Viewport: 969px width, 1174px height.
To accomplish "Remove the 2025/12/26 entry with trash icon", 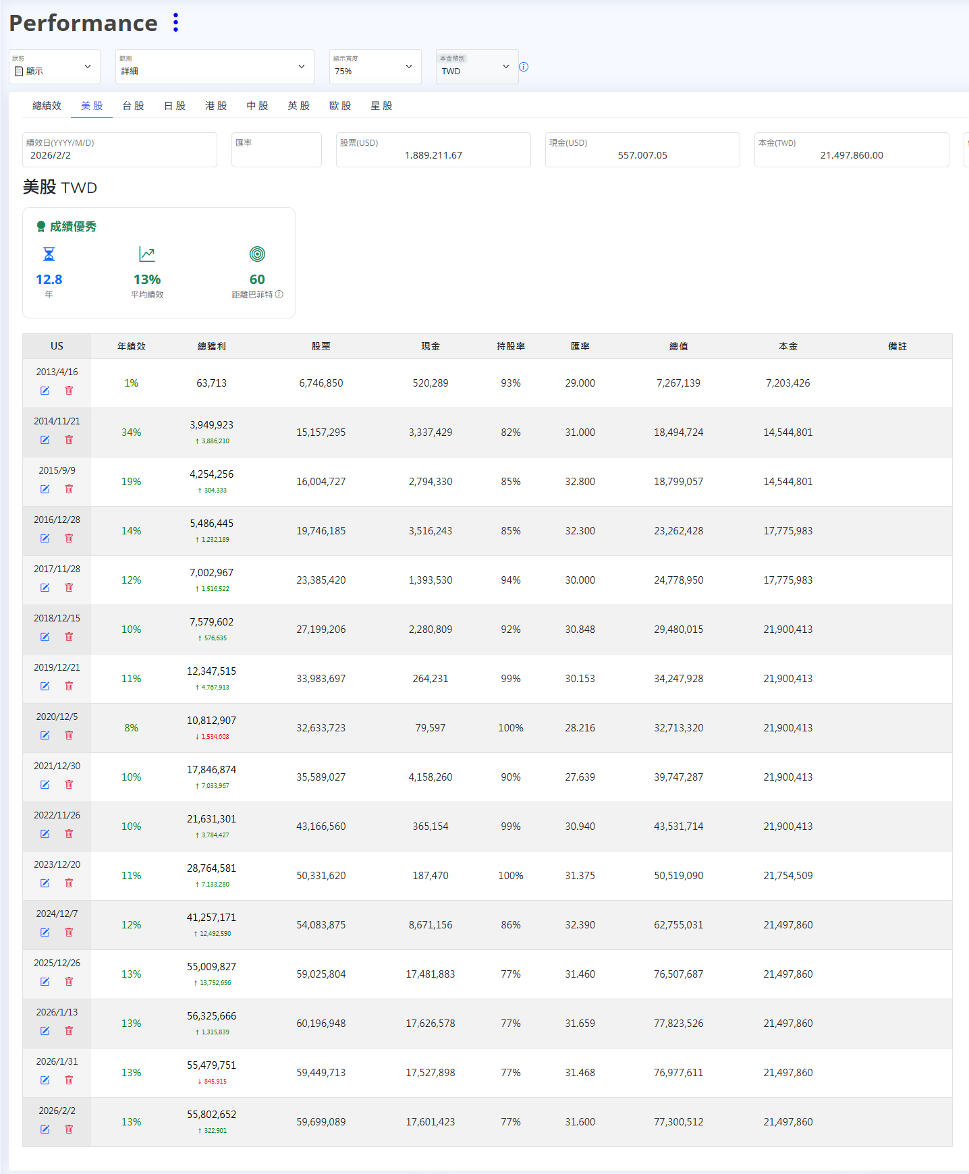I will pos(69,982).
